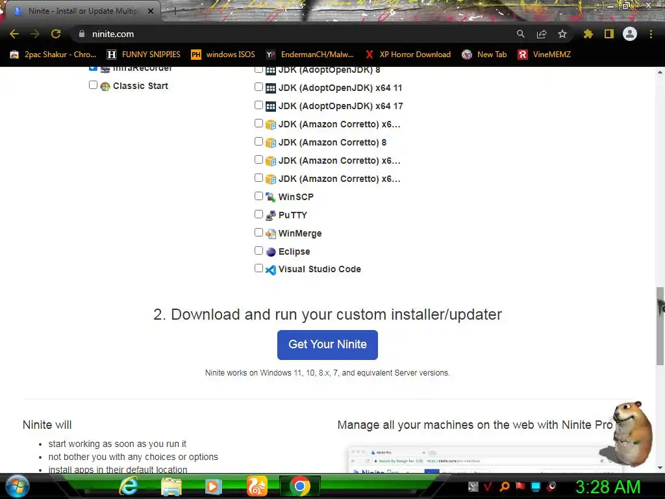The width and height of the screenshot is (665, 499).
Task: Select the Ninite - Install or Update tab
Action: click(82, 11)
